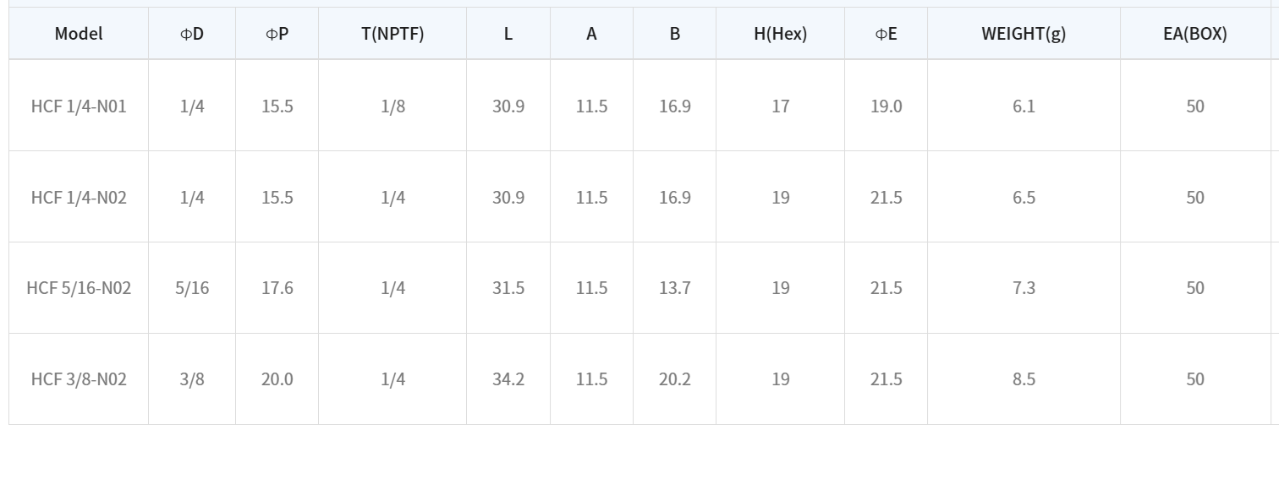Click the 13.7 B dimension cell
The image size is (1279, 501).
pos(675,288)
